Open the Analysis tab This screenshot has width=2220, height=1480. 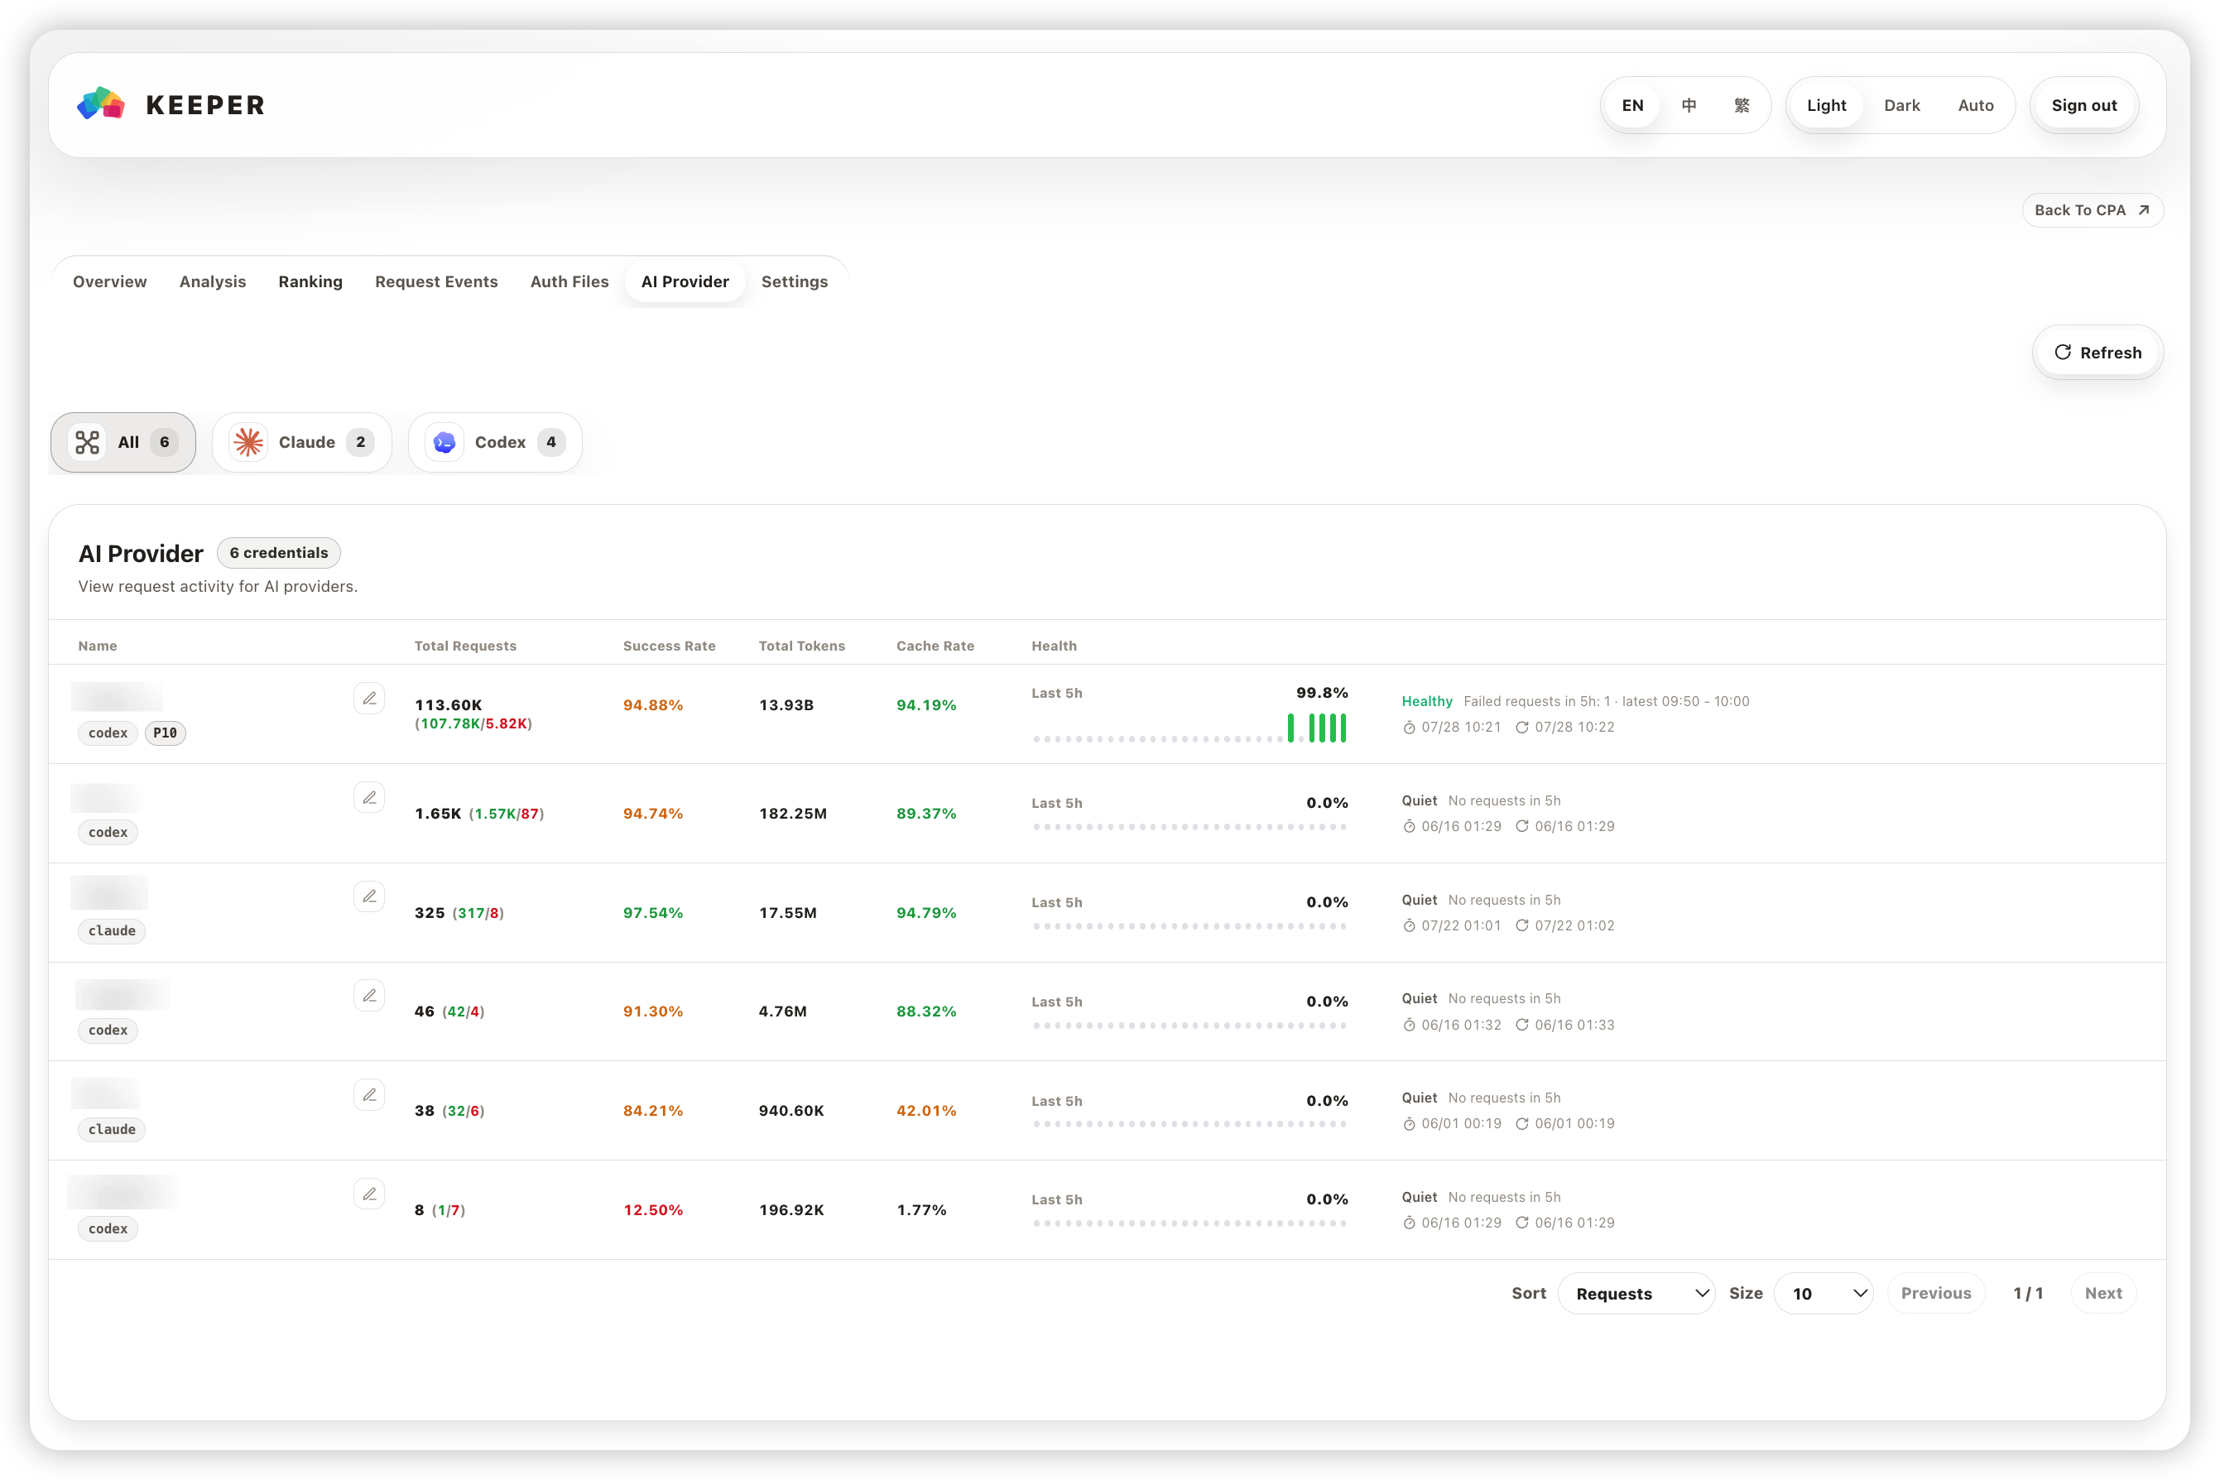coord(213,281)
